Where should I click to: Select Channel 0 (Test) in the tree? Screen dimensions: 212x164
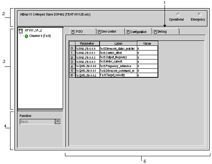click(x=40, y=36)
